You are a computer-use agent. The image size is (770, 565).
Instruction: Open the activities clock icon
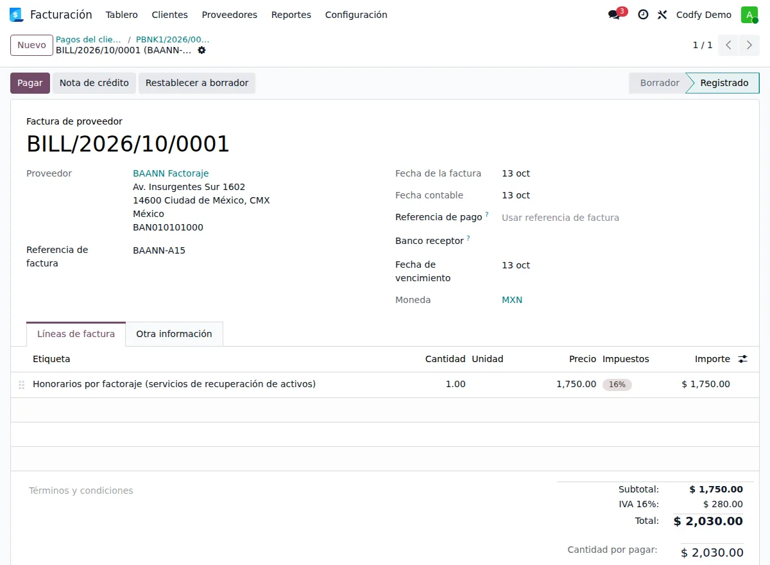coord(643,15)
